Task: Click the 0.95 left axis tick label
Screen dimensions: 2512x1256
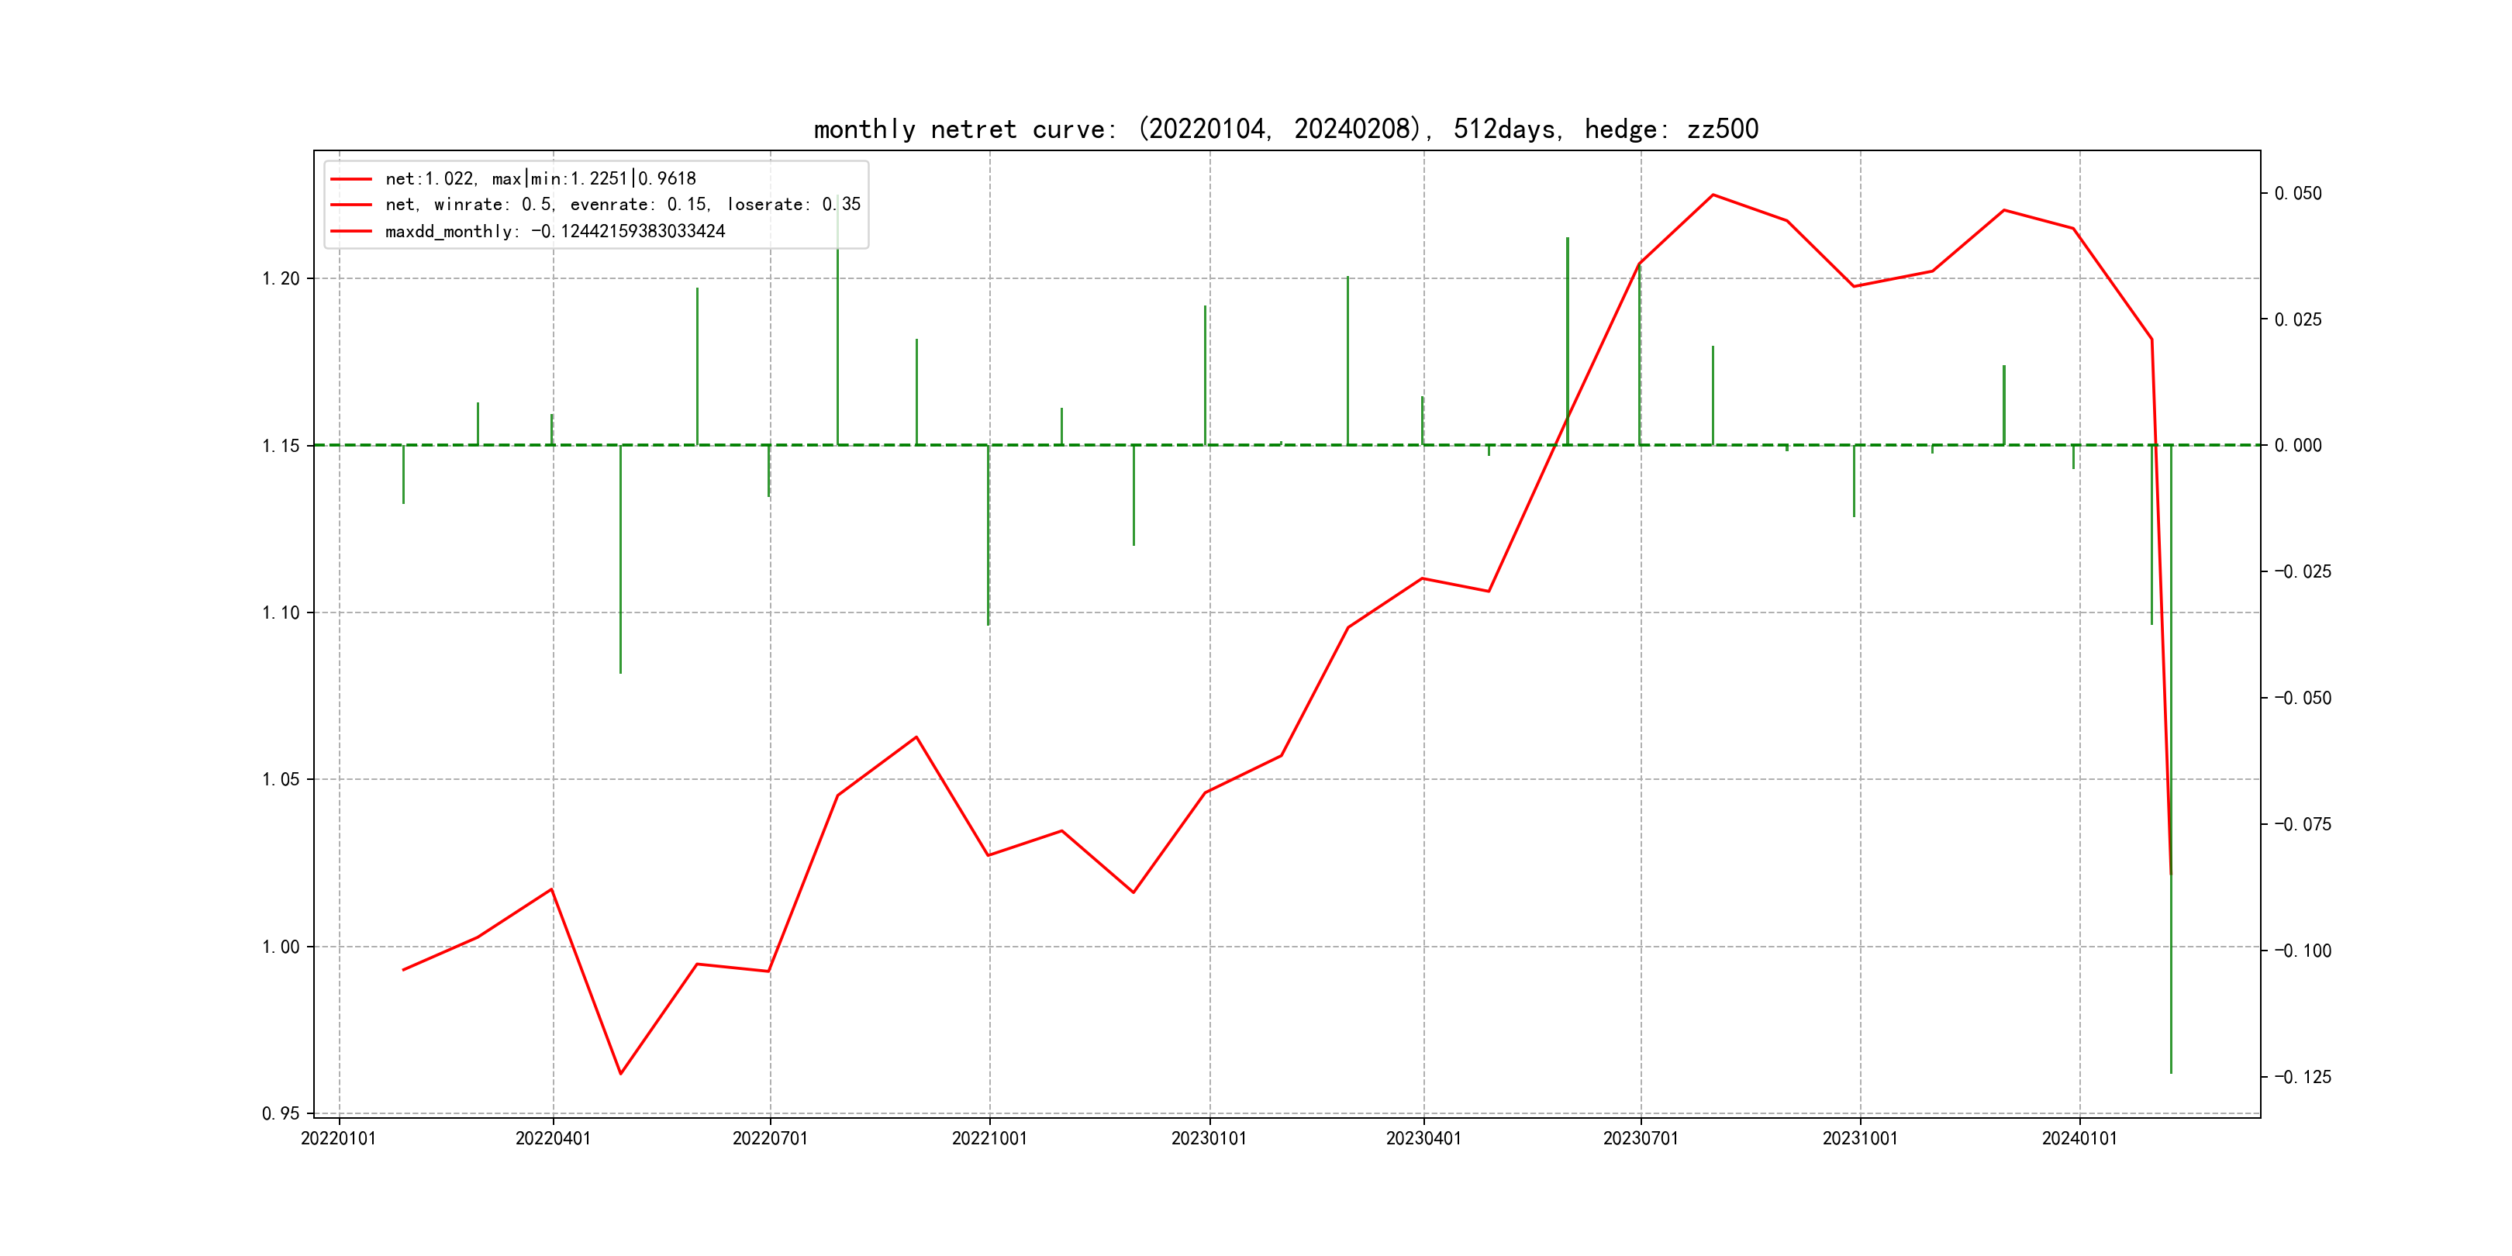Action: (281, 1113)
